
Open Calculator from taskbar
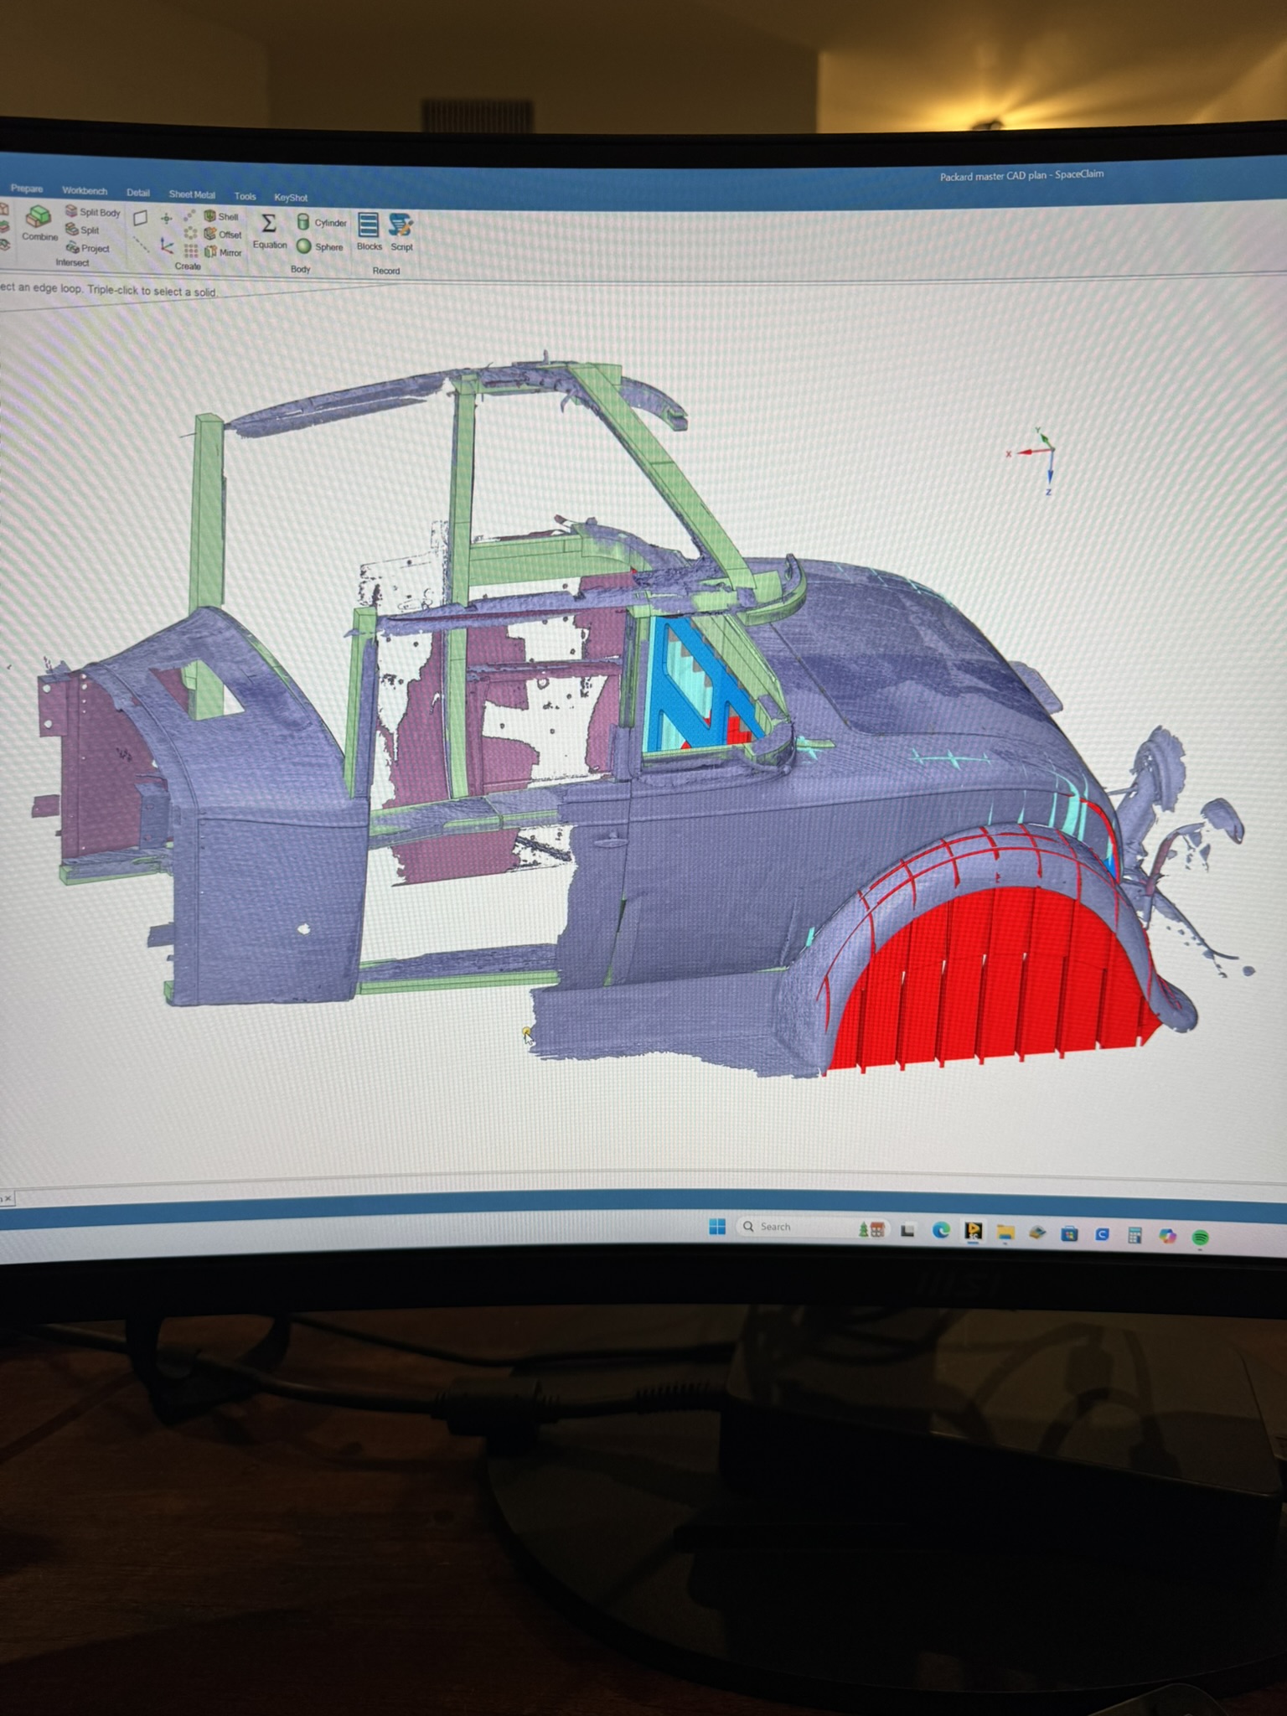coord(1134,1235)
